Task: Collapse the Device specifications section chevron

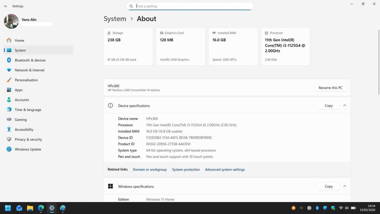Action: pyautogui.click(x=345, y=105)
